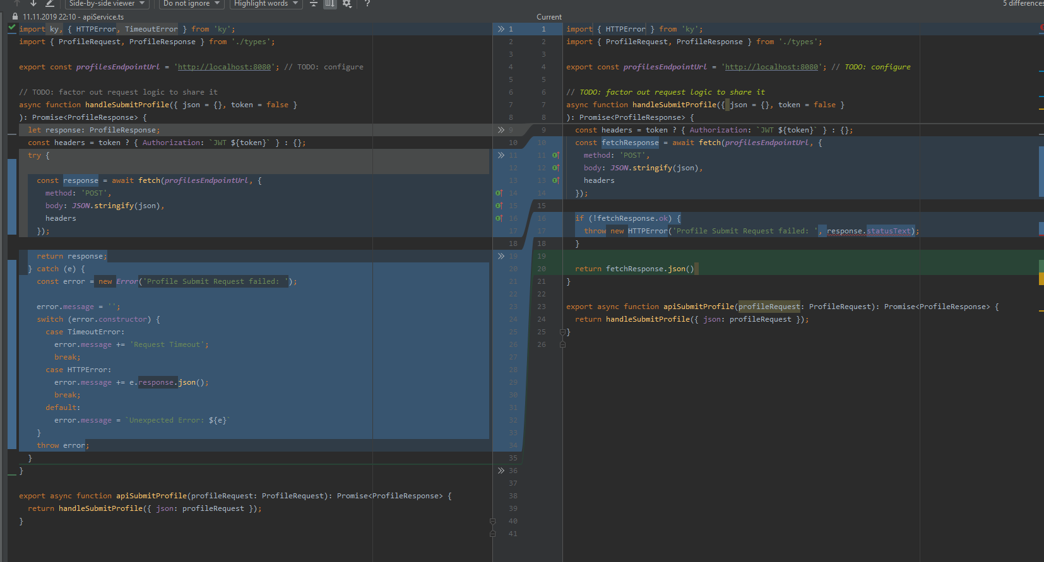This screenshot has height=562, width=1044.
Task: Click the green checkmark inspection icon
Action: coord(12,28)
